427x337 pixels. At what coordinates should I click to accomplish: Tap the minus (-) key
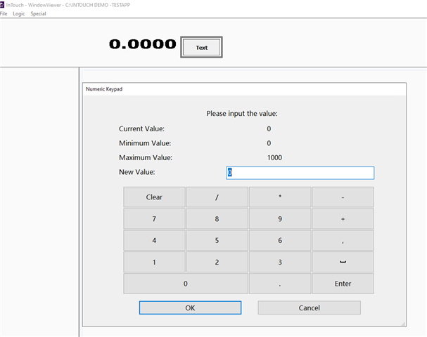click(343, 197)
